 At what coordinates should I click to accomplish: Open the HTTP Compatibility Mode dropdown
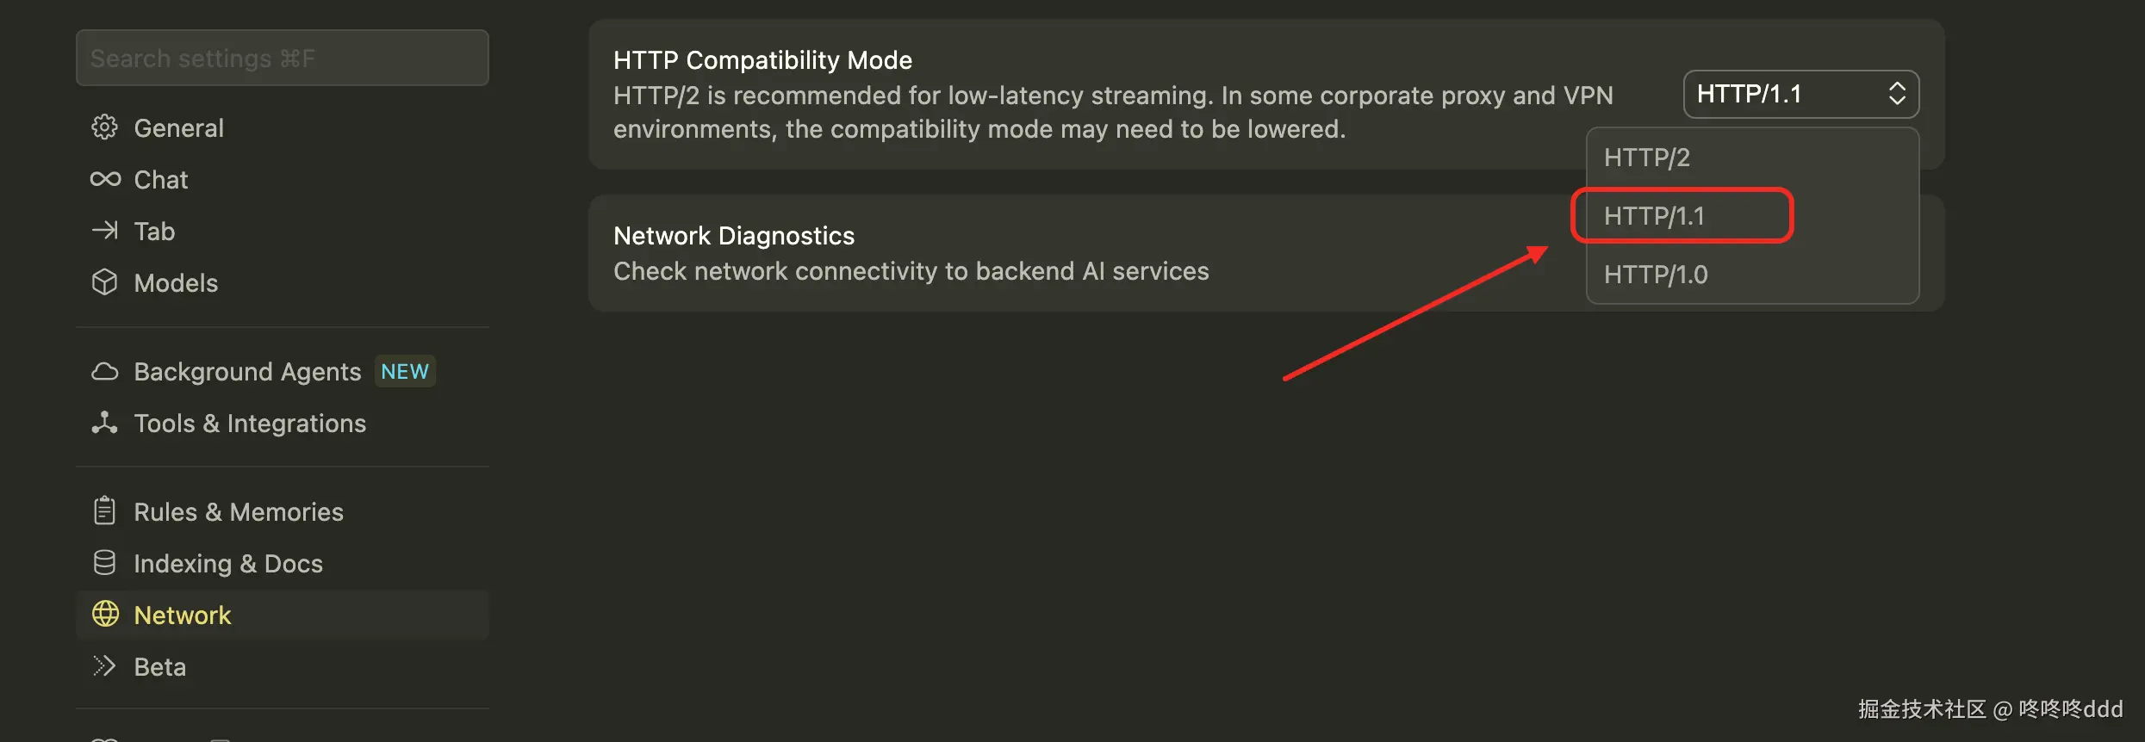[1800, 94]
